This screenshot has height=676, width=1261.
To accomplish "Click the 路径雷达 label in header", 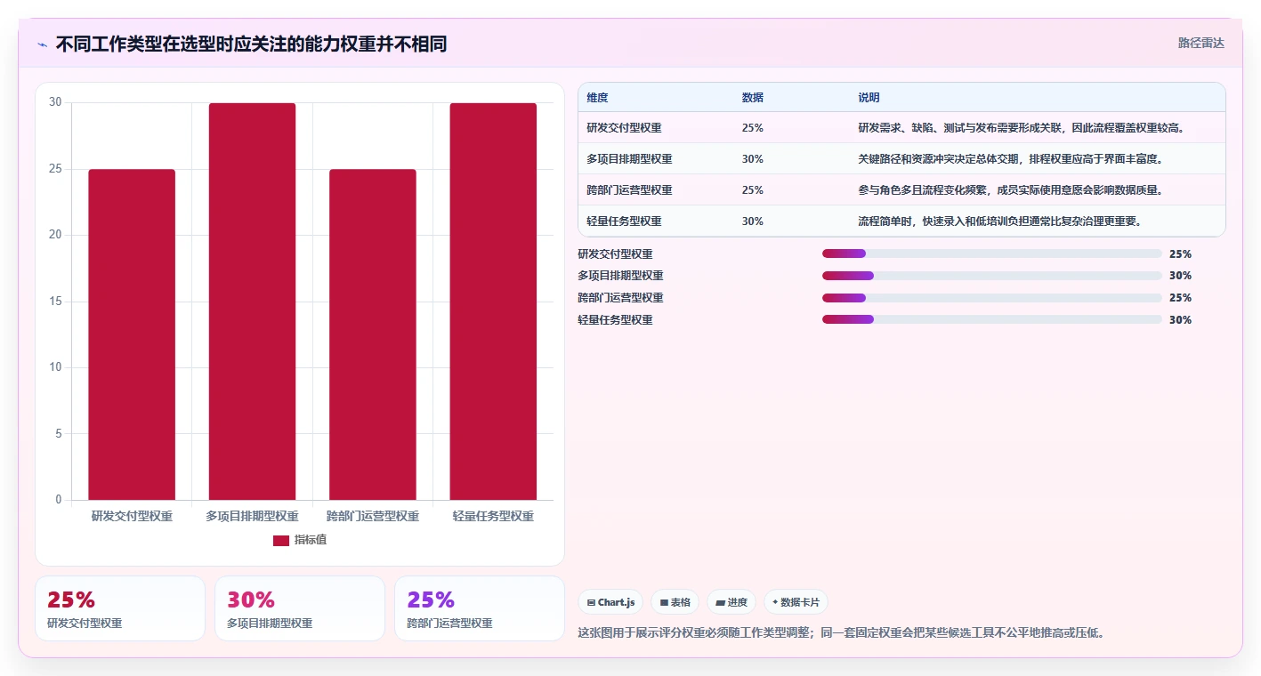I will tap(1201, 43).
